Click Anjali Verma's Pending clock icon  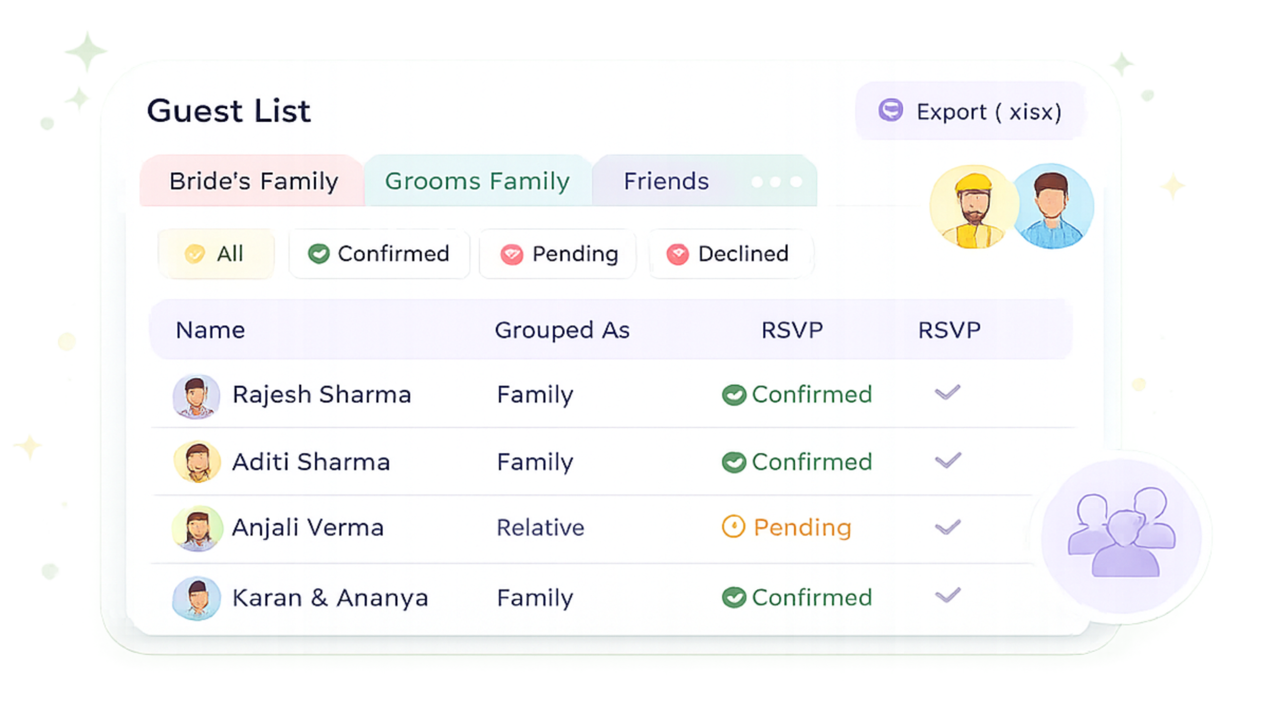click(x=733, y=527)
